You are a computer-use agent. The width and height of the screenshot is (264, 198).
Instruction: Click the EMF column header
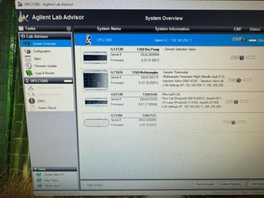coord(238,29)
